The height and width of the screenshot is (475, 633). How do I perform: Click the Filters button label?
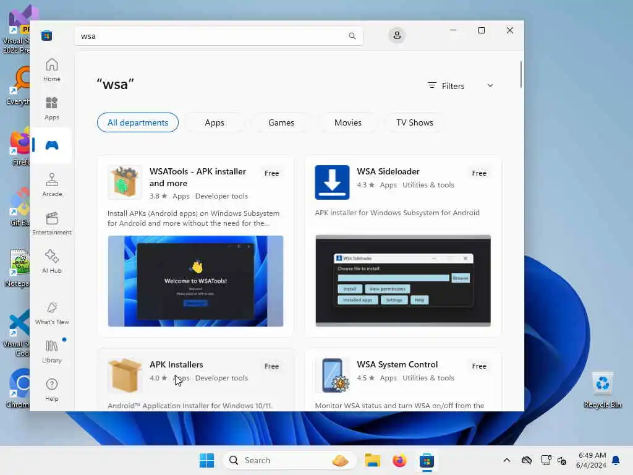[x=453, y=86]
